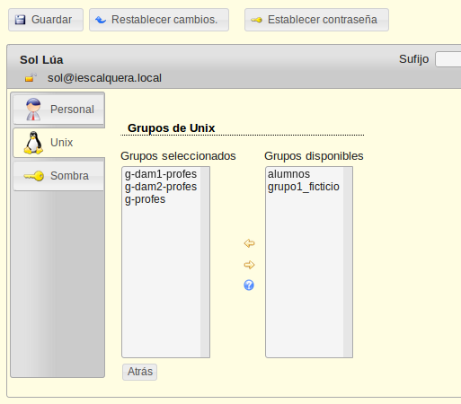Viewport: 461px width, 404px height.
Task: Select grupo1_ficticio in available groups
Action: tap(304, 187)
